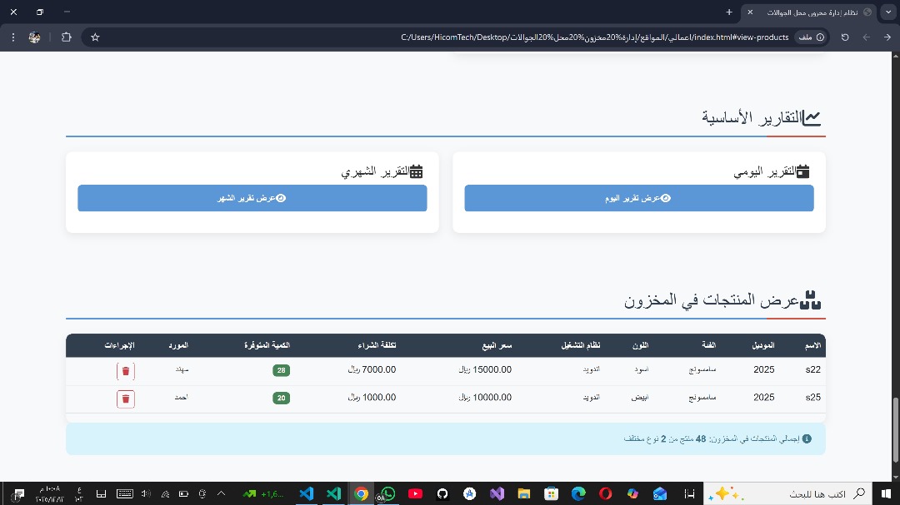Click the calendar icon beside التقرير الشهري

[x=416, y=171]
